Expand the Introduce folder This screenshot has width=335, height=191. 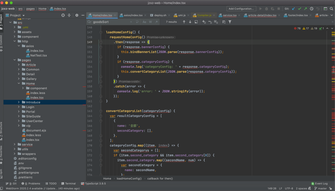(19, 102)
